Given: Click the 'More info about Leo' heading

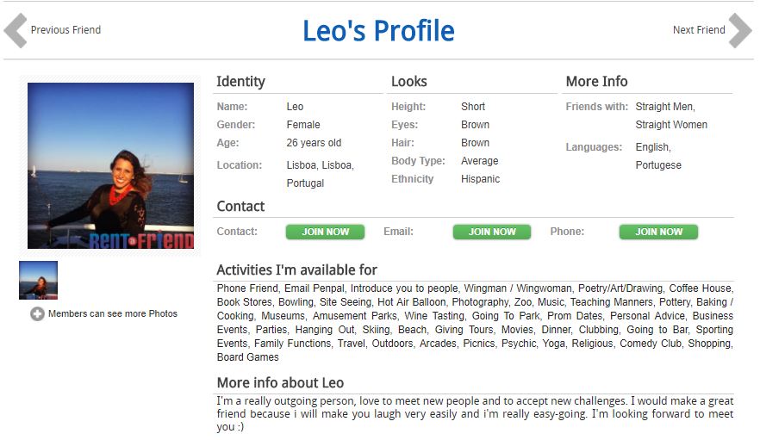Looking at the screenshot, I should pyautogui.click(x=280, y=383).
